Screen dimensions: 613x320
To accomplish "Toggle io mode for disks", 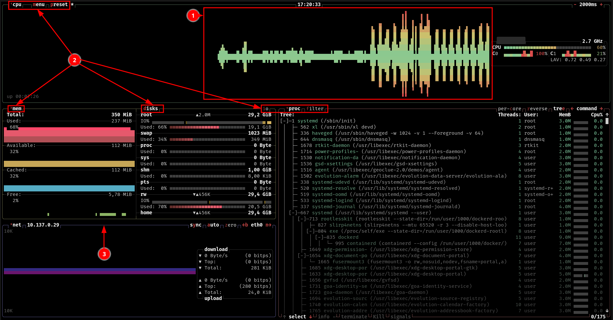I will click(x=265, y=109).
